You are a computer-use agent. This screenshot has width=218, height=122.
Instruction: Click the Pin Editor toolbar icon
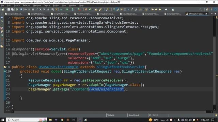[173, 9]
